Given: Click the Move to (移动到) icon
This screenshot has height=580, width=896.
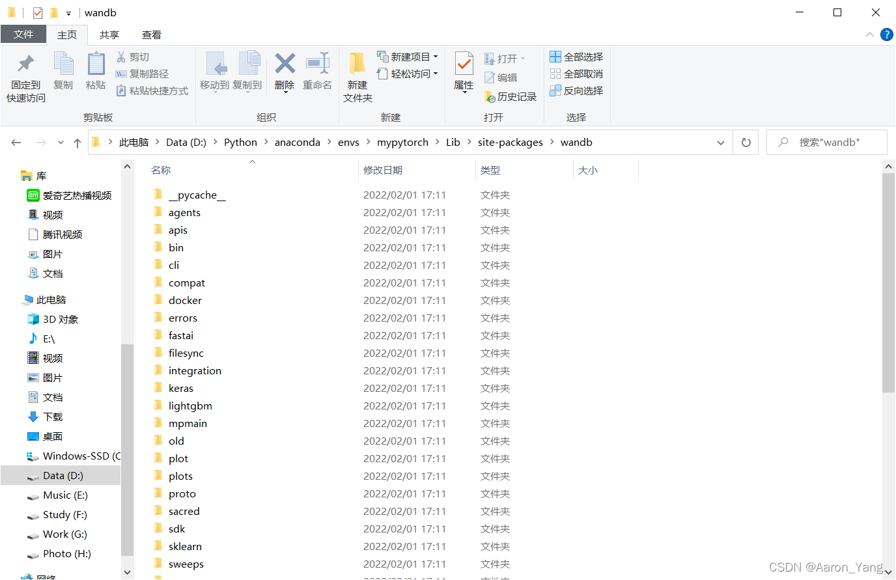Looking at the screenshot, I should pyautogui.click(x=215, y=64).
